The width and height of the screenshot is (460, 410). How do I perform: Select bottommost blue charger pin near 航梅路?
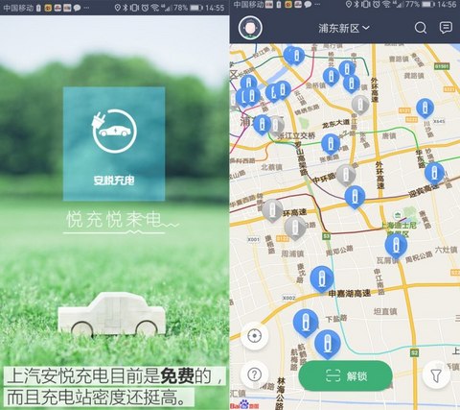328,345
